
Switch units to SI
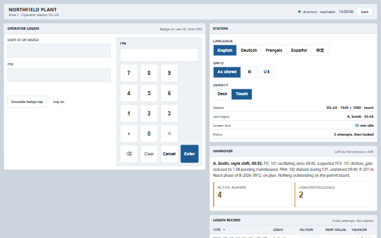(249, 72)
